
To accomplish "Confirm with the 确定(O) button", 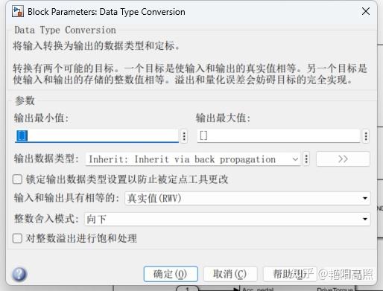I will [x=171, y=274].
